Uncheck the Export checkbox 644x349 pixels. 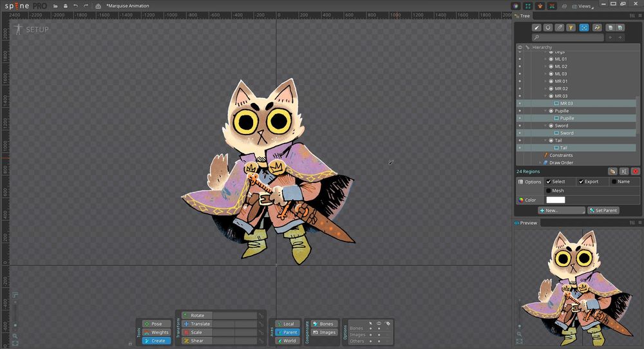pyautogui.click(x=581, y=182)
